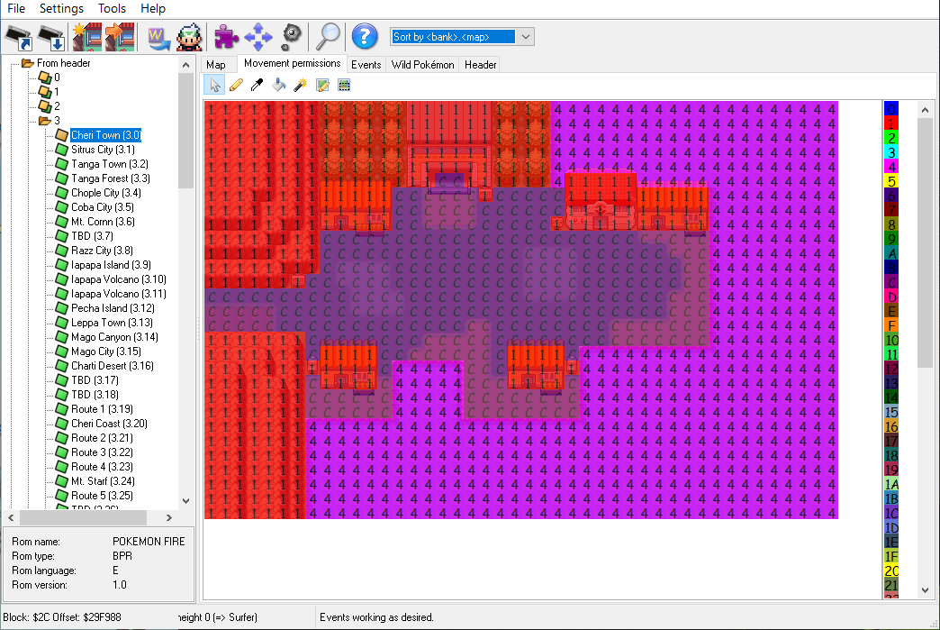Click the rectangular selection map icon
Screen dimensions: 940x630
point(344,86)
